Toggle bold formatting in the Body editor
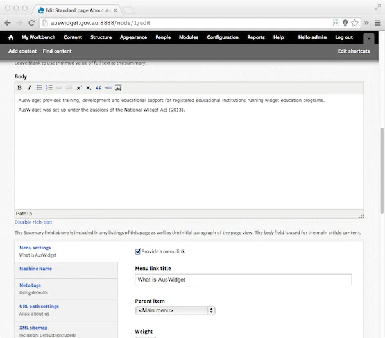Viewport: 385px width, 338px height. (x=20, y=88)
